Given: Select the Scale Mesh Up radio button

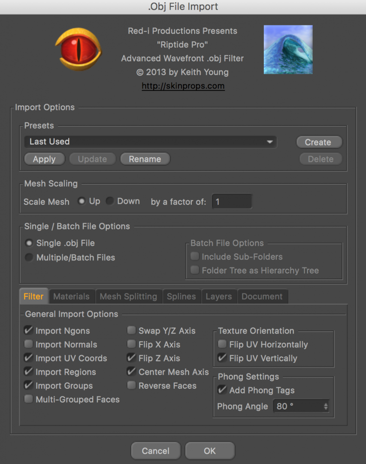Looking at the screenshot, I should tap(82, 201).
